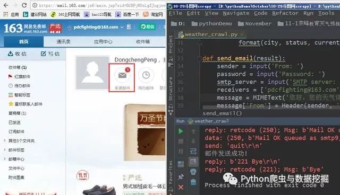The image size is (340, 195).
Task: Switch to the 应用中心 tab
Action: click(x=103, y=41)
